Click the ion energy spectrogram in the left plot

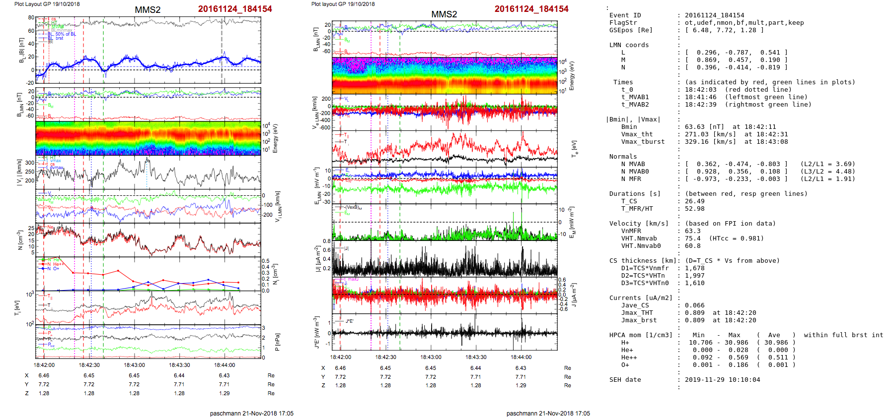(148, 138)
